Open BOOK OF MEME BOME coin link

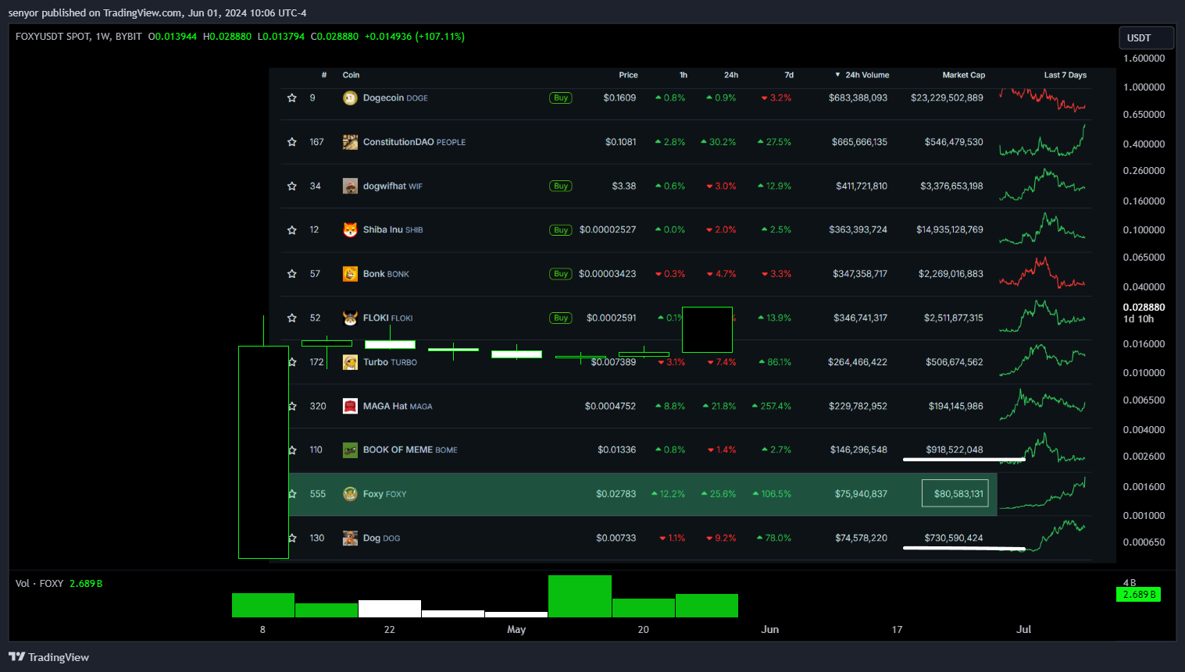(410, 450)
